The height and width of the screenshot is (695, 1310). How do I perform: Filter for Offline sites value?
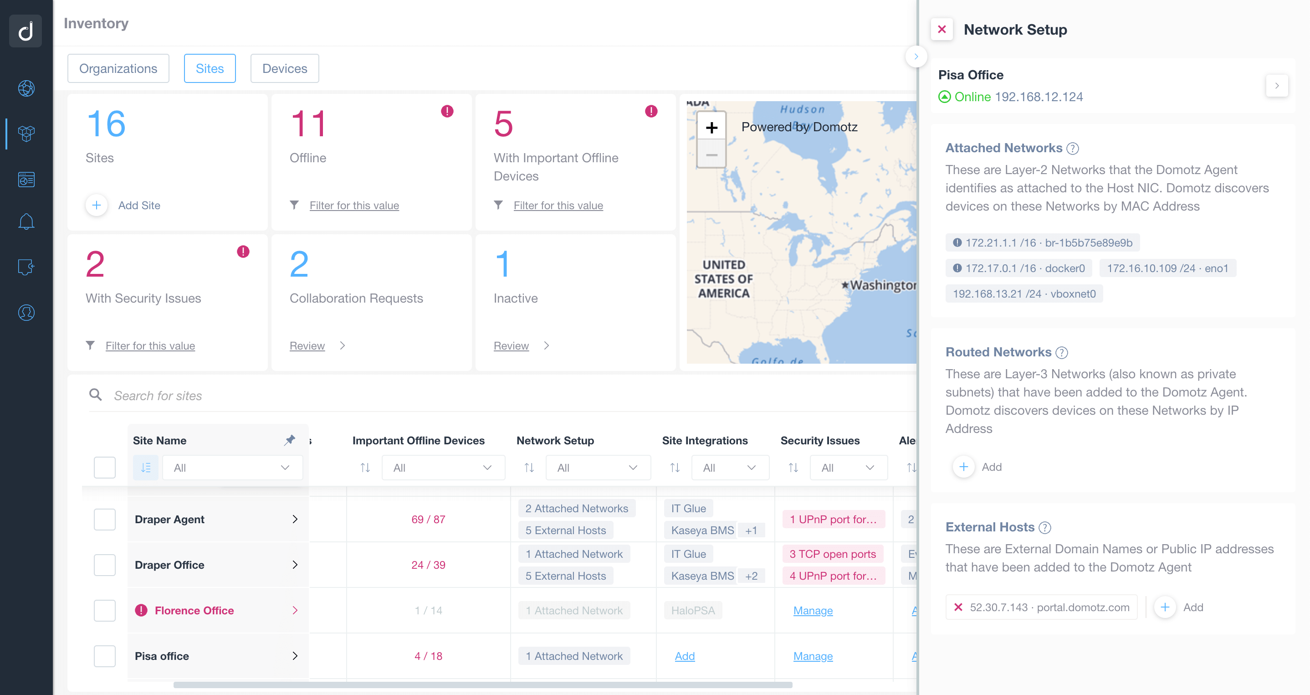pyautogui.click(x=354, y=205)
